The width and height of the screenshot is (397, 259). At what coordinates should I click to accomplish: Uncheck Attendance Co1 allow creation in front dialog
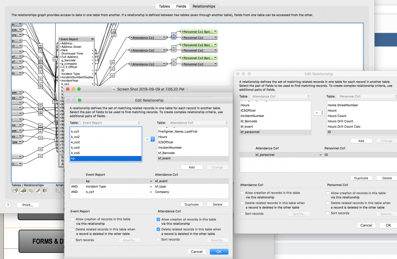158,220
